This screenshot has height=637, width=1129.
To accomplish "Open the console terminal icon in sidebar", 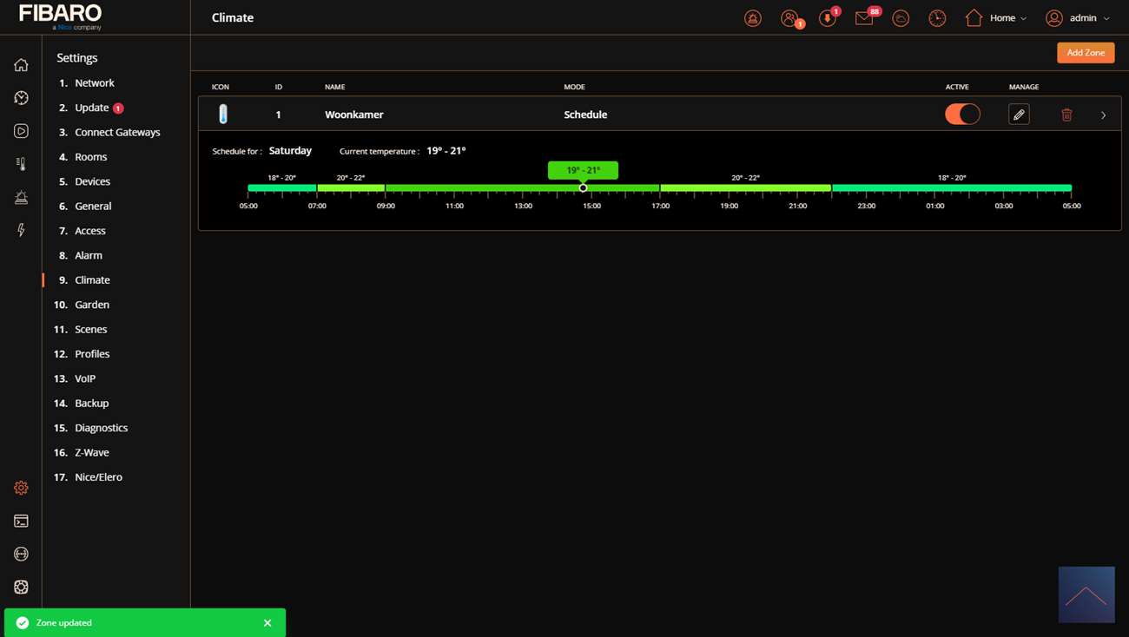I will (21, 521).
